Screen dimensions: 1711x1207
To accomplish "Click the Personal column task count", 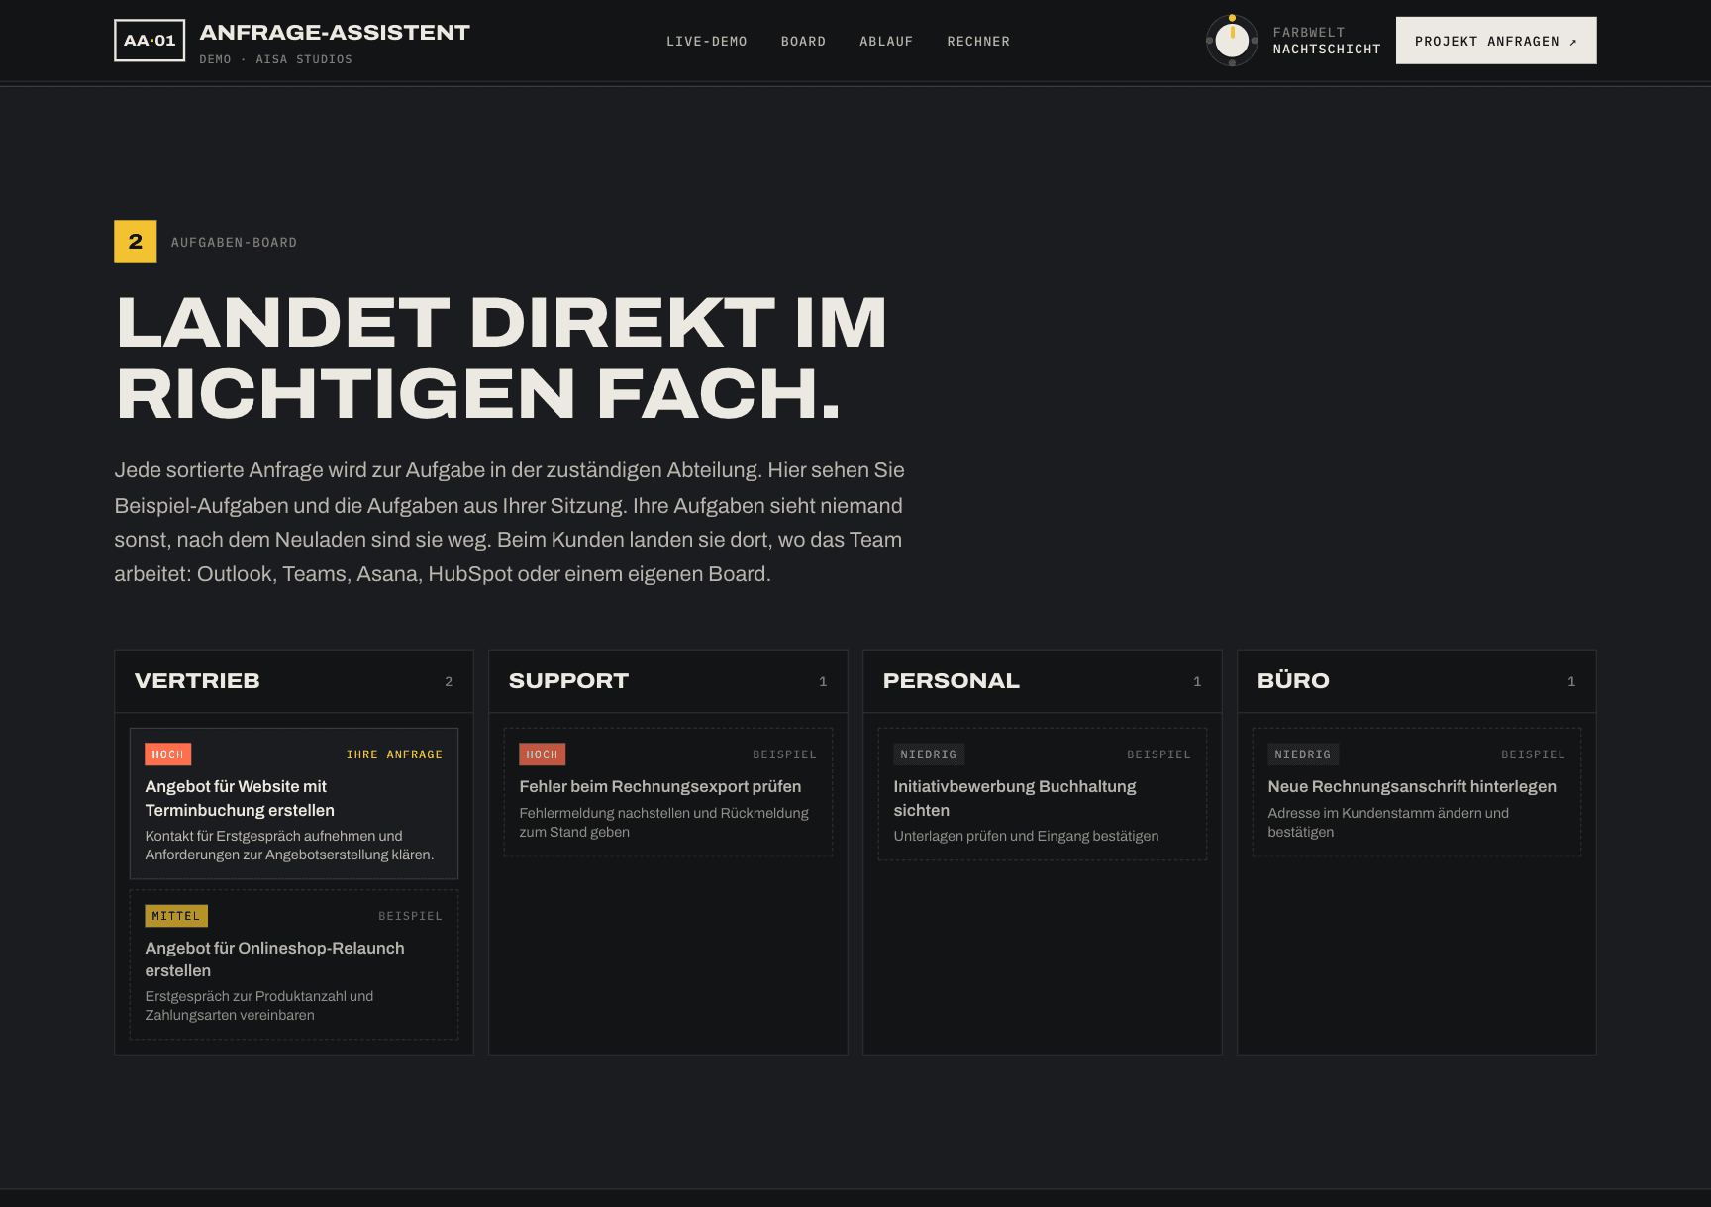I will click(x=1197, y=682).
